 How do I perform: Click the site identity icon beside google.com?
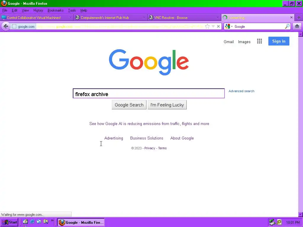[x=14, y=26]
